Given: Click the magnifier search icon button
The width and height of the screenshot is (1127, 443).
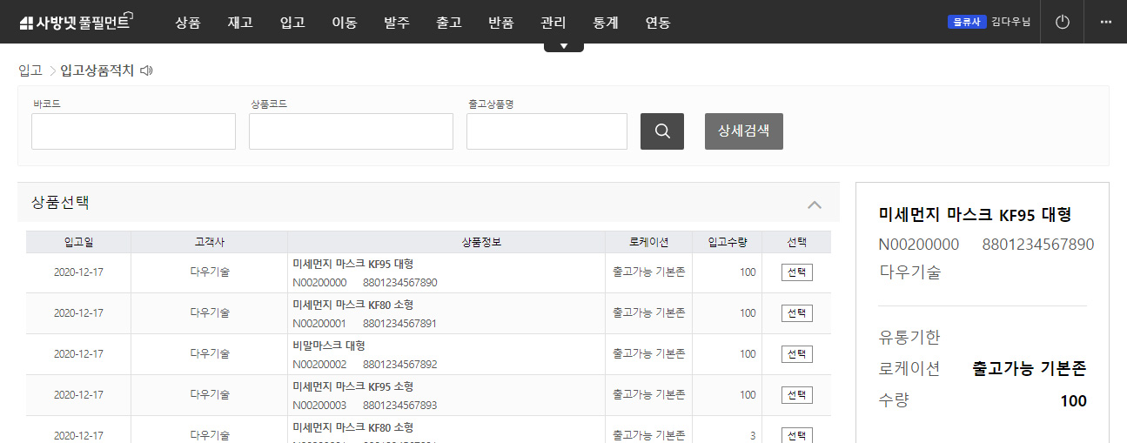Looking at the screenshot, I should point(661,131).
